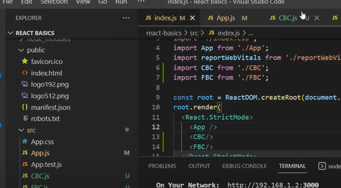Image resolution: width=341 pixels, height=188 pixels.
Task: Click the <FBC/> tag in code
Action: click(201, 147)
